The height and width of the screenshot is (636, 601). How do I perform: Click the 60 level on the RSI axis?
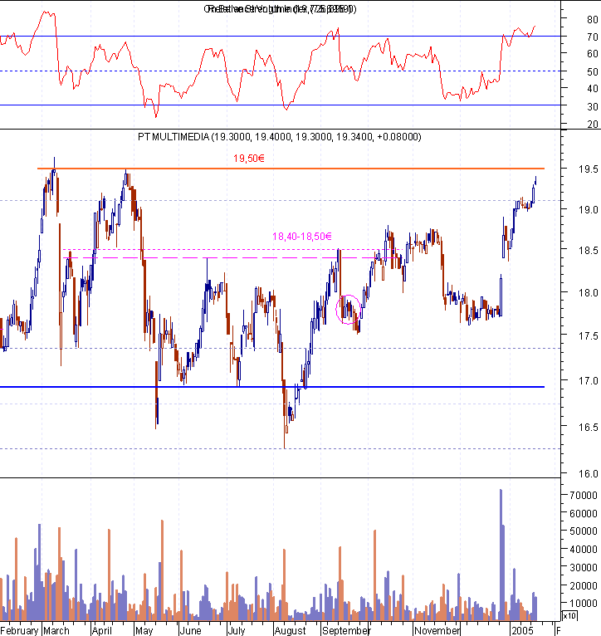[x=593, y=53]
